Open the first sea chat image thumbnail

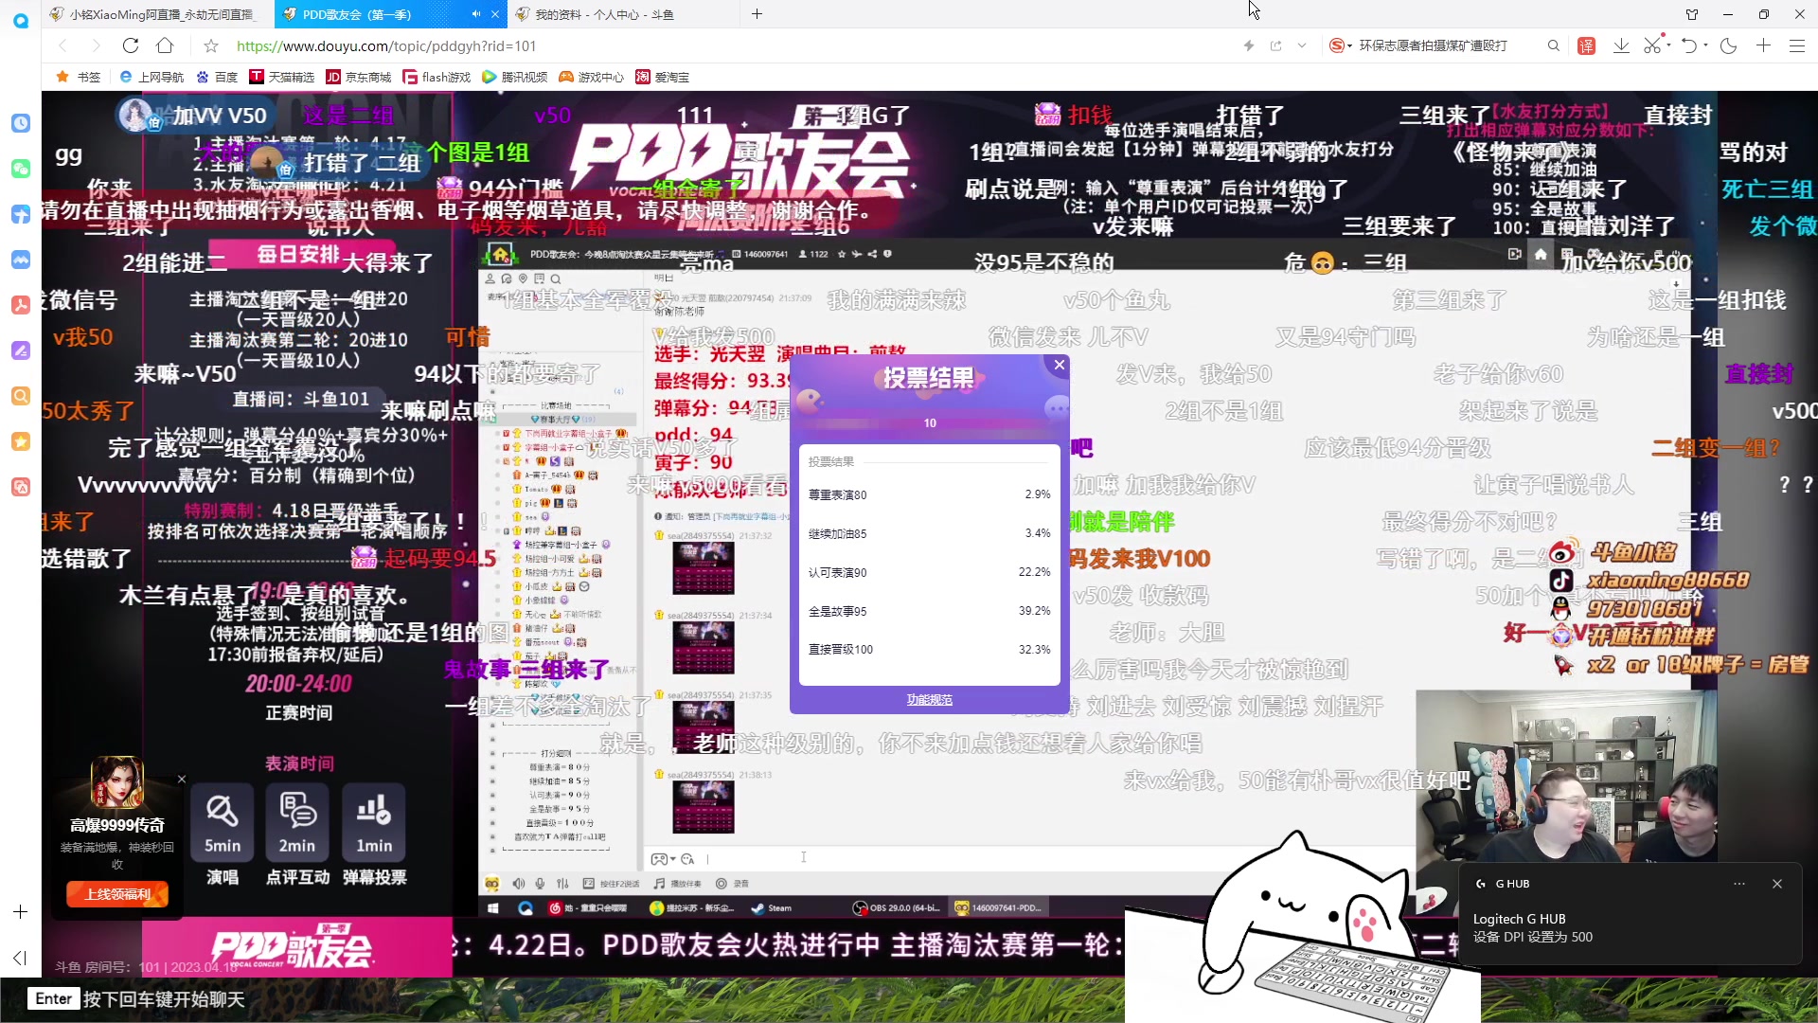click(703, 566)
